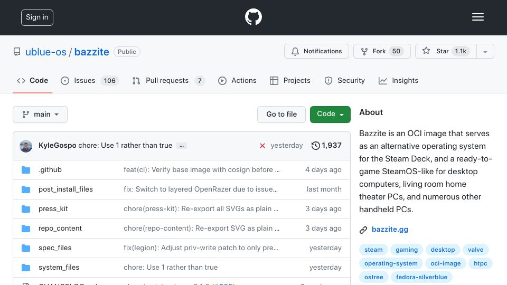This screenshot has height=285, width=507.
Task: Open the post_install_files folder
Action: (x=65, y=189)
